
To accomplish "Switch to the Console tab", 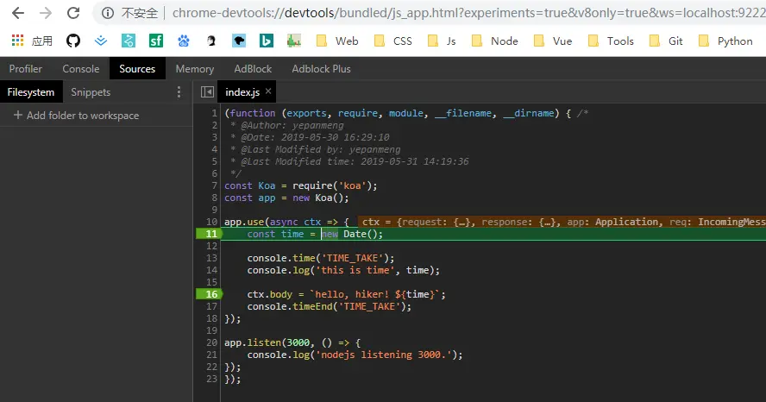I will pos(80,69).
